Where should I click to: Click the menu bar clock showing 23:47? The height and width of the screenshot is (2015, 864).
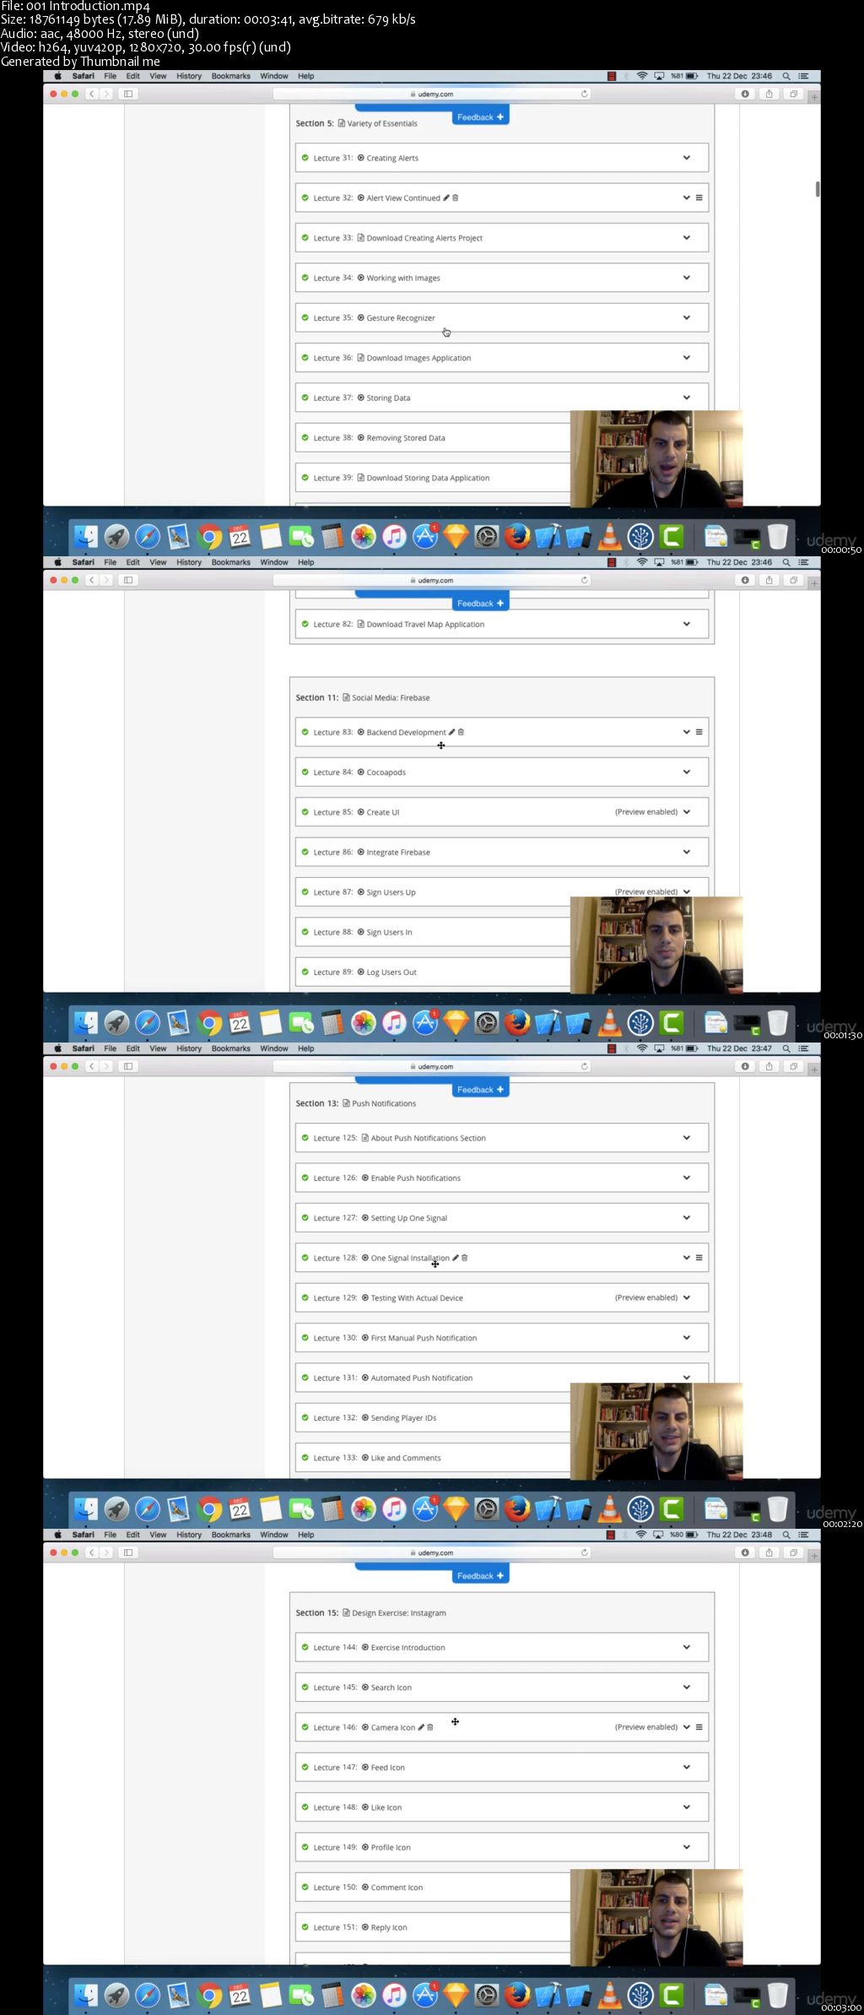[739, 1048]
